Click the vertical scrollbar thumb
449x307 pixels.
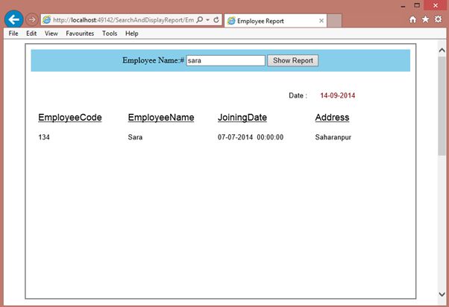coord(442,106)
